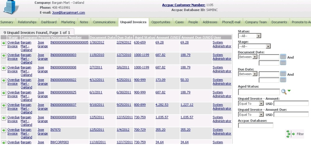Click Accpac Customer Number link

(x=184, y=5)
